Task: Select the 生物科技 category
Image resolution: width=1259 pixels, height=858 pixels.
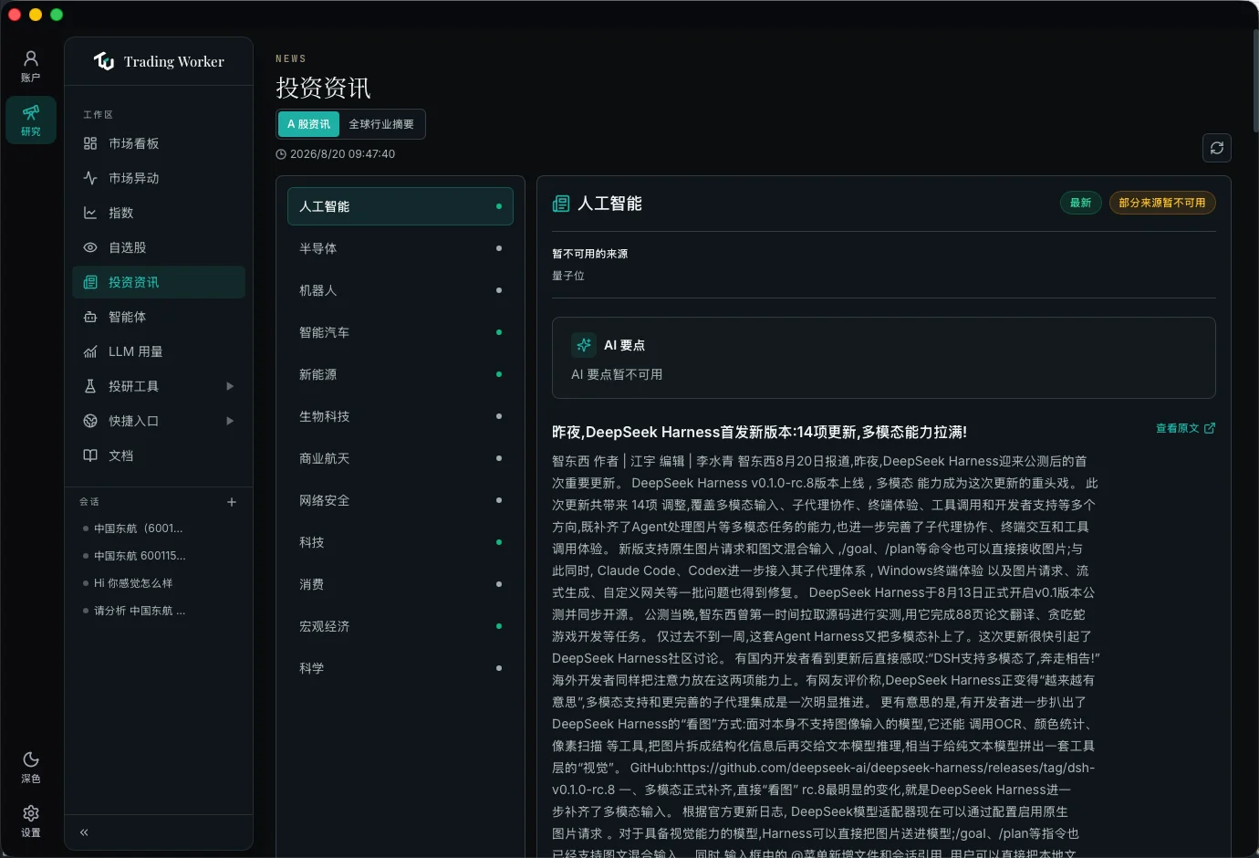Action: pos(401,416)
